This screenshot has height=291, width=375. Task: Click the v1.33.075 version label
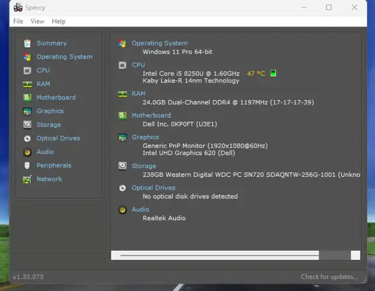pos(28,277)
